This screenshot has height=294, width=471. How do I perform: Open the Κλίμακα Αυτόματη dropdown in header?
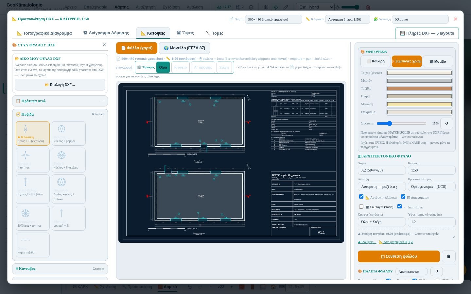(x=348, y=19)
